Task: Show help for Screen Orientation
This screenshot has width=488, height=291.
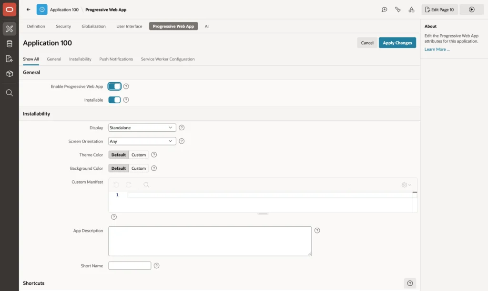Action: (182, 141)
